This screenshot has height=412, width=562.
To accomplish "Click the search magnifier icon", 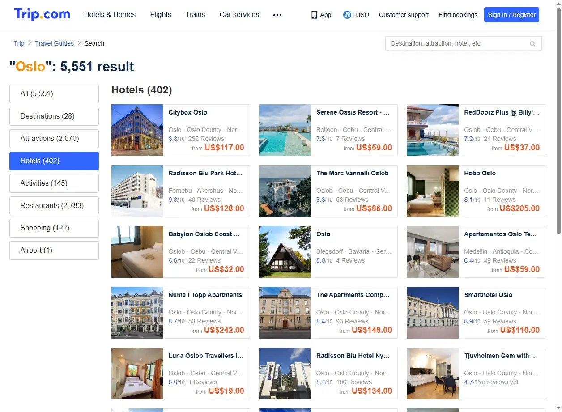I will tap(532, 43).
